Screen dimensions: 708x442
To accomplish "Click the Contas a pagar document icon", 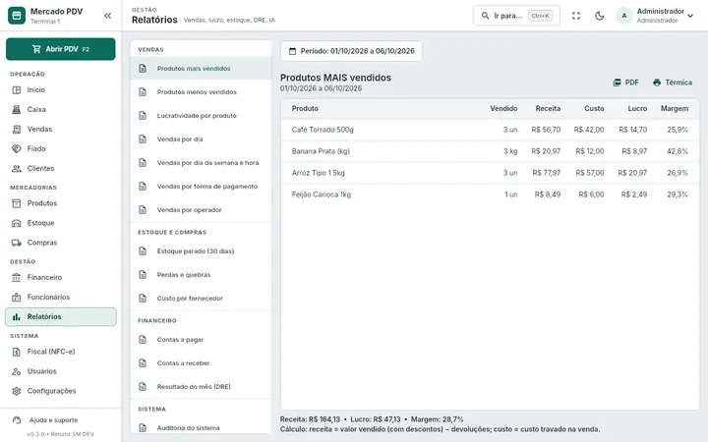I will (143, 340).
